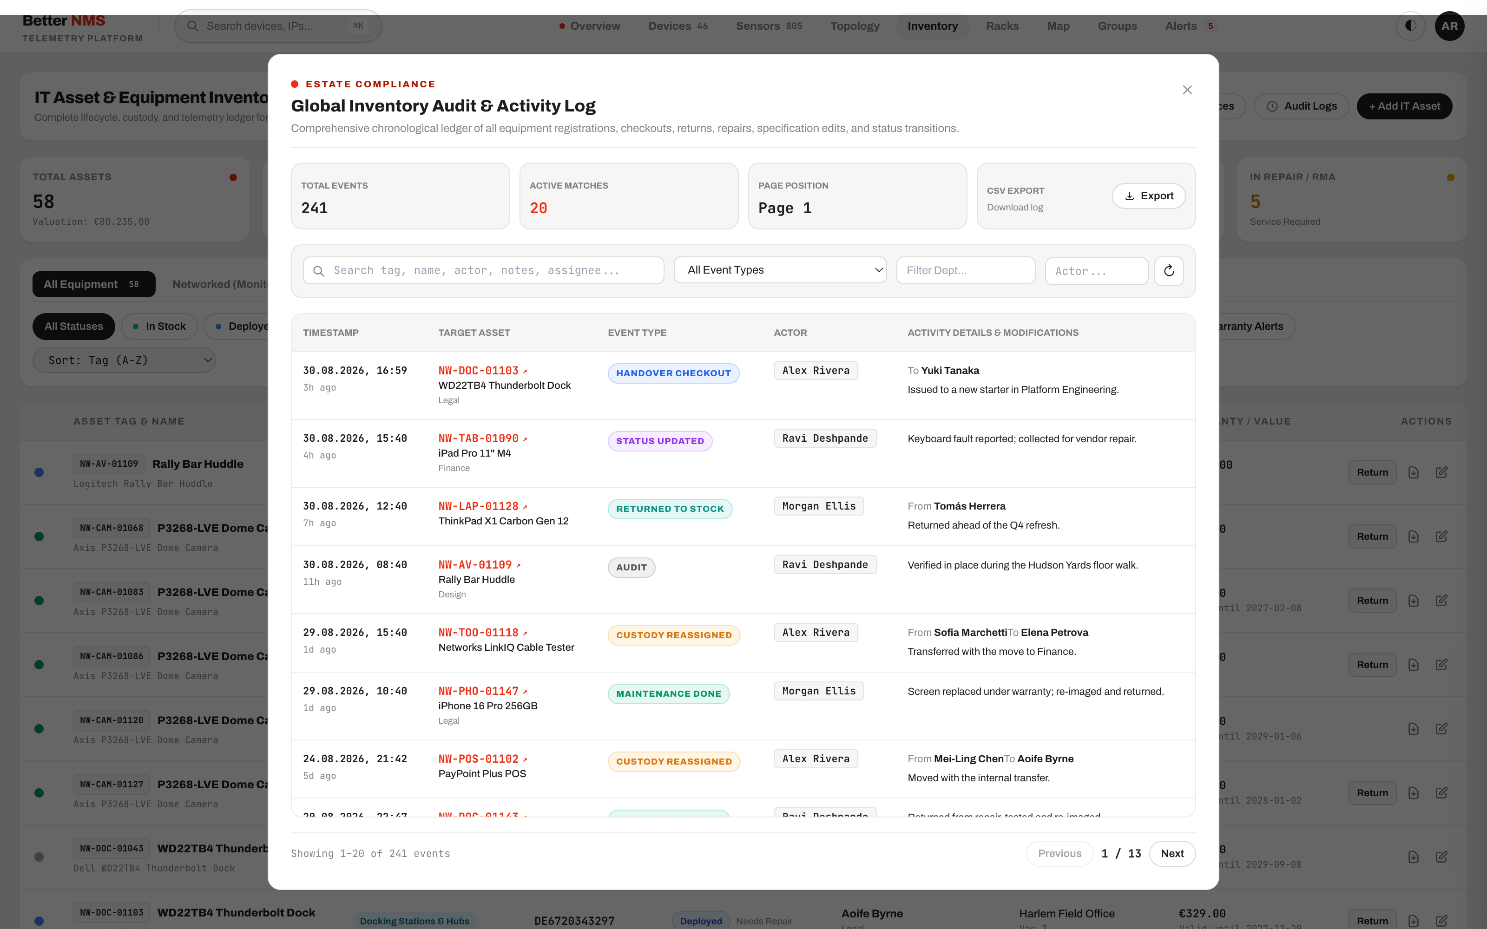This screenshot has width=1487, height=929.
Task: Open the AR user avatar menu
Action: pos(1449,26)
